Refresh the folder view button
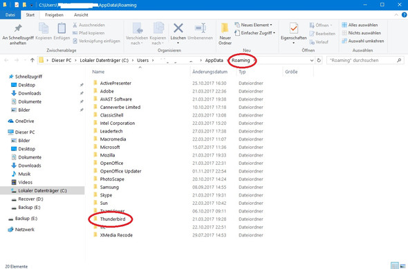This screenshot has width=408, height=269. [319, 60]
